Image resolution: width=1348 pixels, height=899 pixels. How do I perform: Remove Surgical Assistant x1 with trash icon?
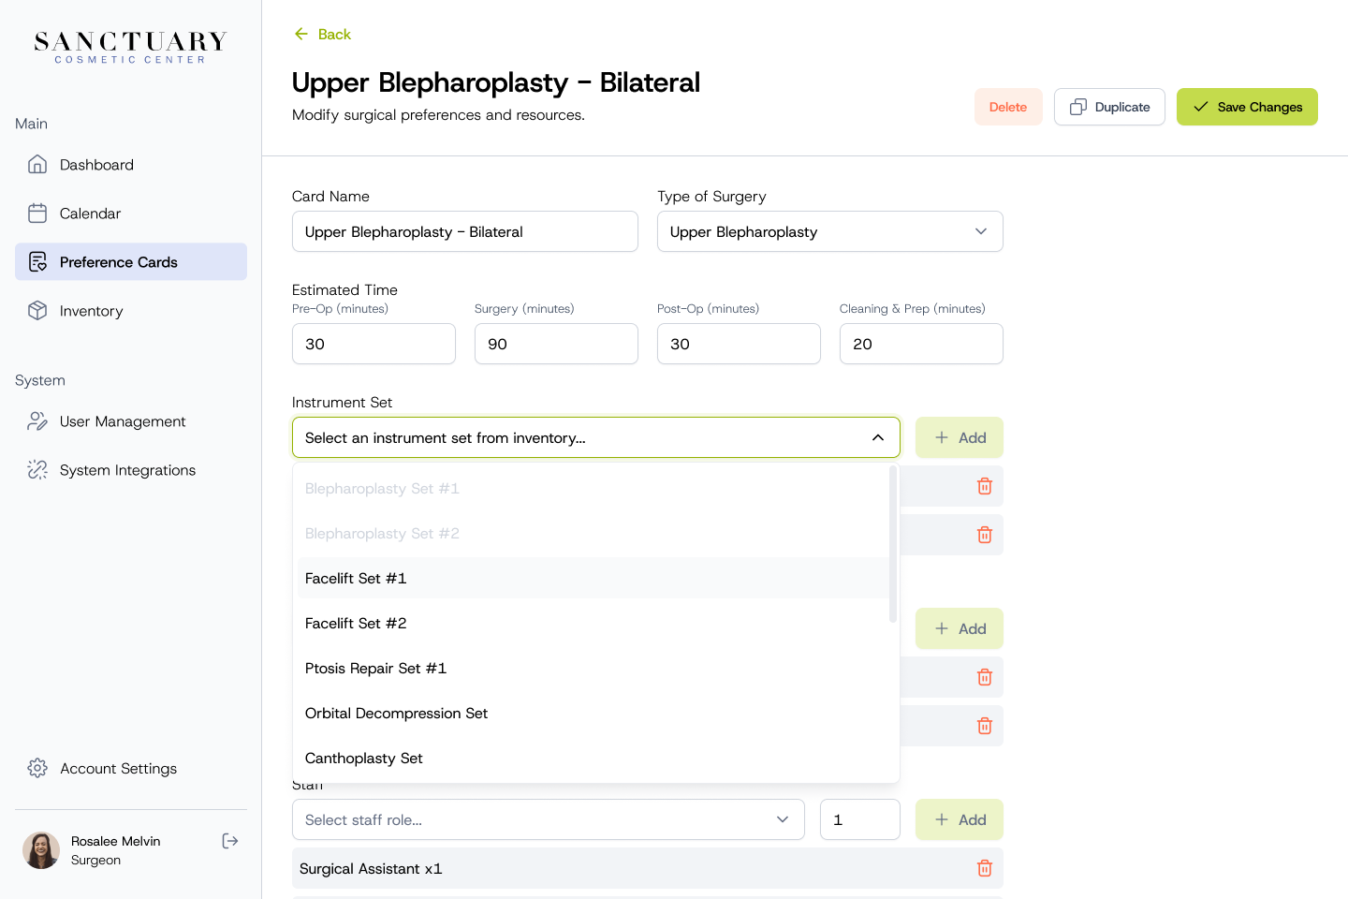(x=985, y=868)
